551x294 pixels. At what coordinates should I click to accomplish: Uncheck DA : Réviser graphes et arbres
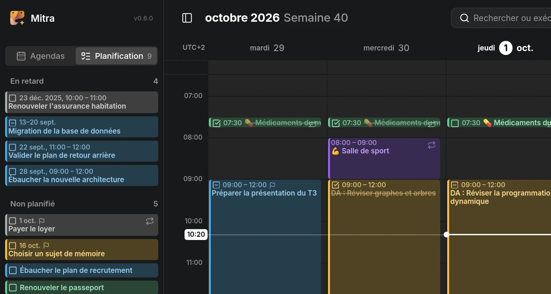335,185
